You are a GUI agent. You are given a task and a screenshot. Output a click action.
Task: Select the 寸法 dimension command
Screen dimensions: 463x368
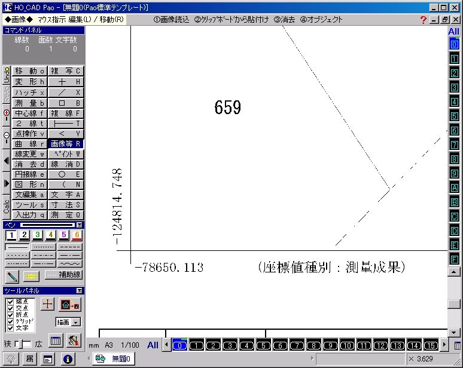[x=66, y=205]
